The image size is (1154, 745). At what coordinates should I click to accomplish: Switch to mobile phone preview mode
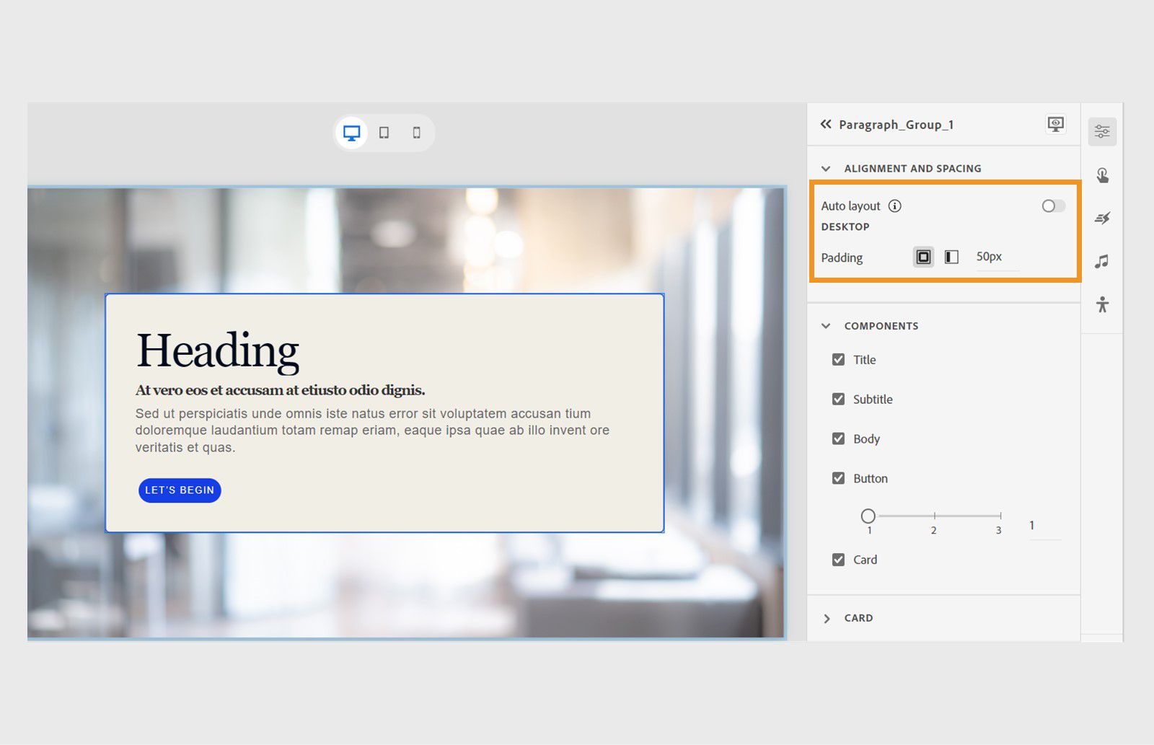point(416,132)
